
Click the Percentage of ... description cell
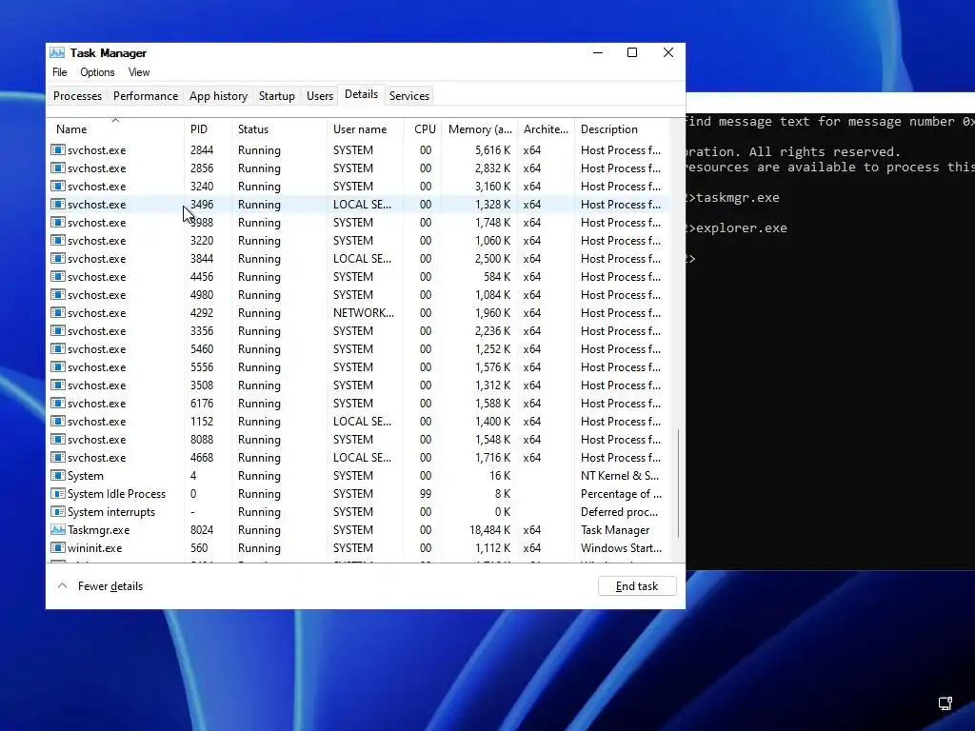621,494
